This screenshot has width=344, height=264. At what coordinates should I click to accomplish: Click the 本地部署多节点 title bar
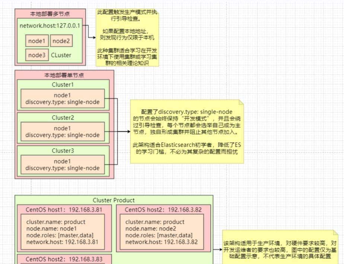click(51, 13)
